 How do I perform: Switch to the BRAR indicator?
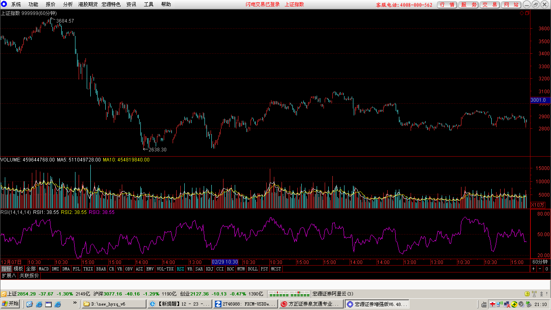pyautogui.click(x=101, y=269)
